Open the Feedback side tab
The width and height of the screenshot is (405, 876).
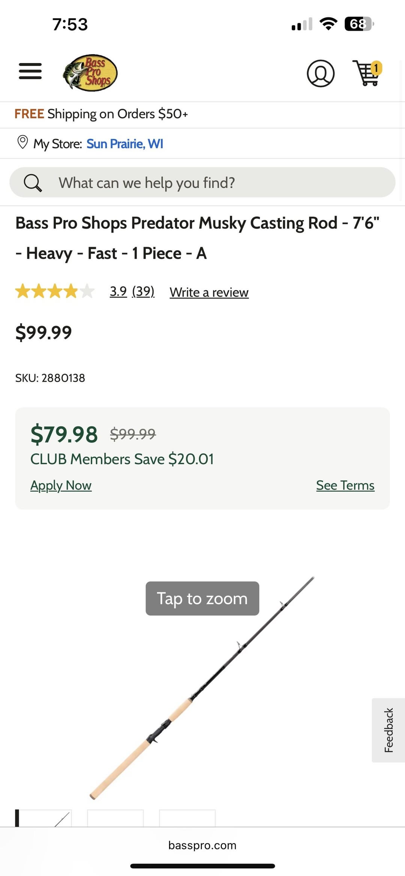tap(388, 730)
